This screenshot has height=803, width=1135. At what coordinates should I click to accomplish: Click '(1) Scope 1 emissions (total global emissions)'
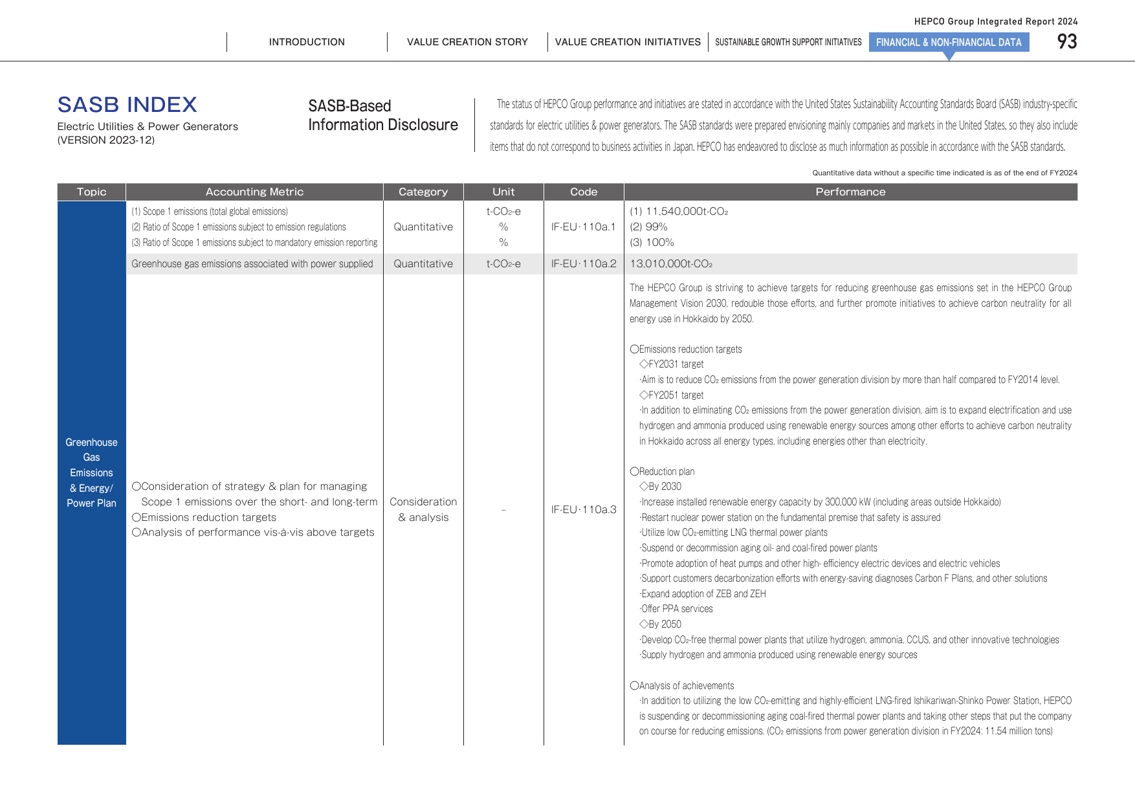tap(210, 212)
